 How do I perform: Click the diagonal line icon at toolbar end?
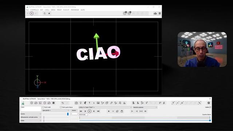[200, 103]
